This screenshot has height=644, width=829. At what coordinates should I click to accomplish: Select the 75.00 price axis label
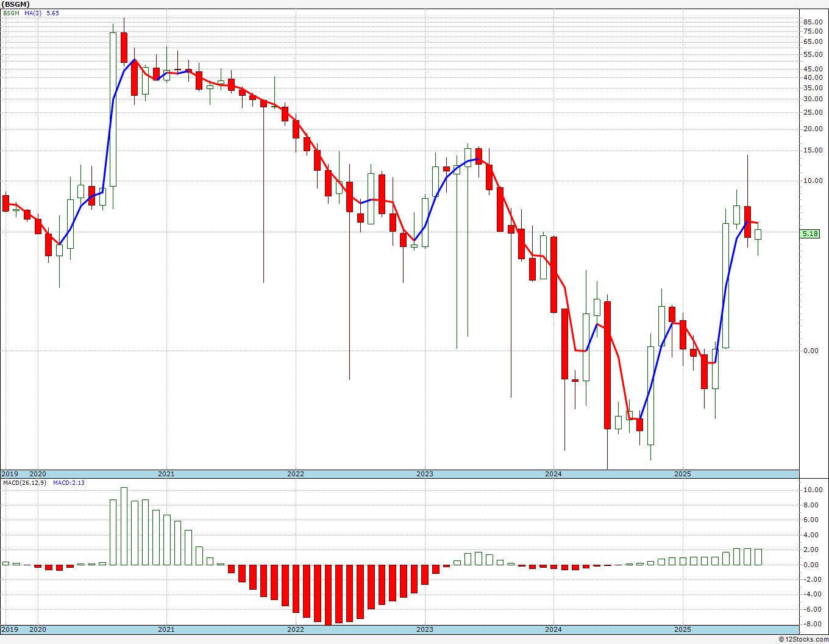[x=813, y=31]
